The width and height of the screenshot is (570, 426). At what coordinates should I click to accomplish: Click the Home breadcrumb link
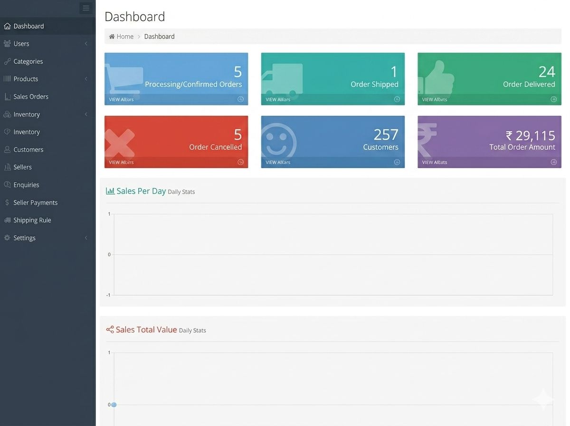(125, 37)
